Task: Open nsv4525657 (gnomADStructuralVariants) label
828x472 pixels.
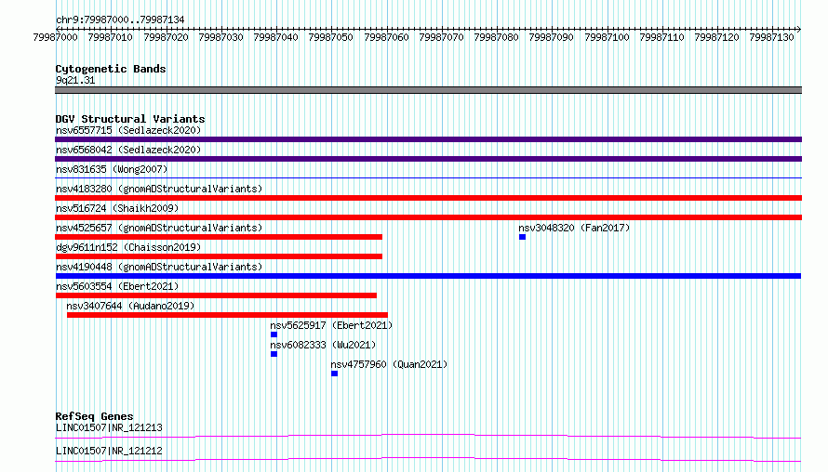Action: [x=159, y=228]
